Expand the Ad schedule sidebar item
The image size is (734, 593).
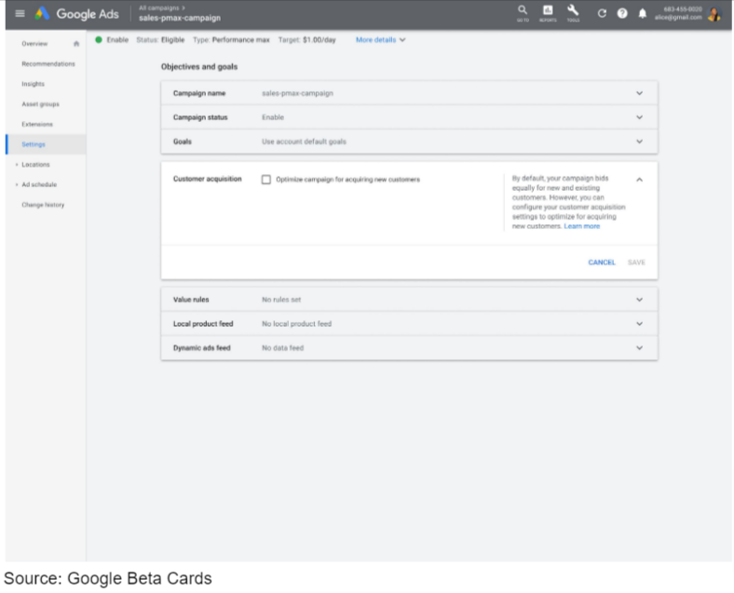coord(17,184)
